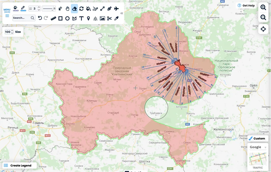Choose the Scissors cut tool
Viewport: 271px width, 172px height.
point(110,18)
